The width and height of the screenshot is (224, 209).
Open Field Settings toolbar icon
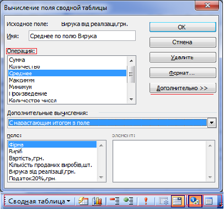click(x=195, y=201)
